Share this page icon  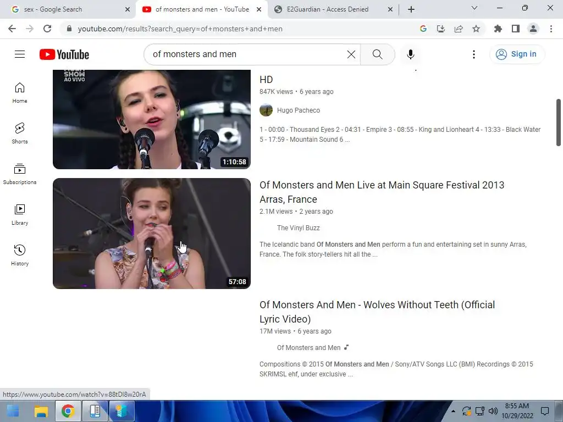459,29
